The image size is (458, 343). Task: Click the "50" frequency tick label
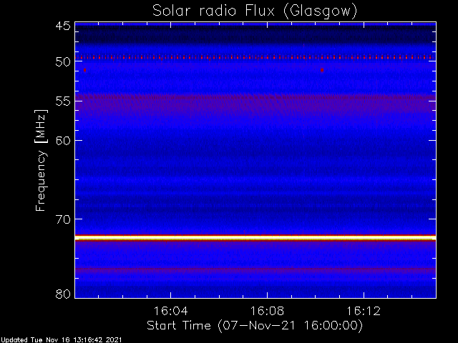pos(63,62)
